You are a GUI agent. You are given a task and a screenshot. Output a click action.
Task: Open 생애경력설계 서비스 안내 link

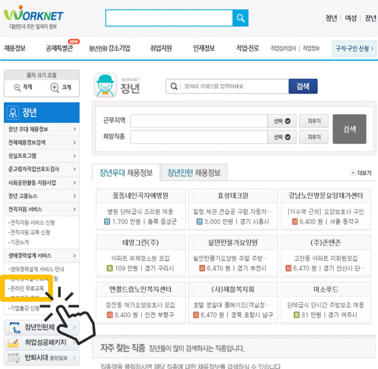pos(36,269)
